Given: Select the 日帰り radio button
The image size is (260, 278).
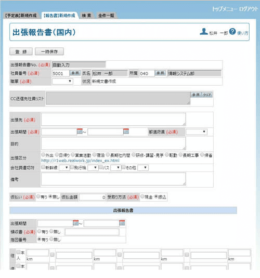Looking at the screenshot, I should [x=57, y=155].
